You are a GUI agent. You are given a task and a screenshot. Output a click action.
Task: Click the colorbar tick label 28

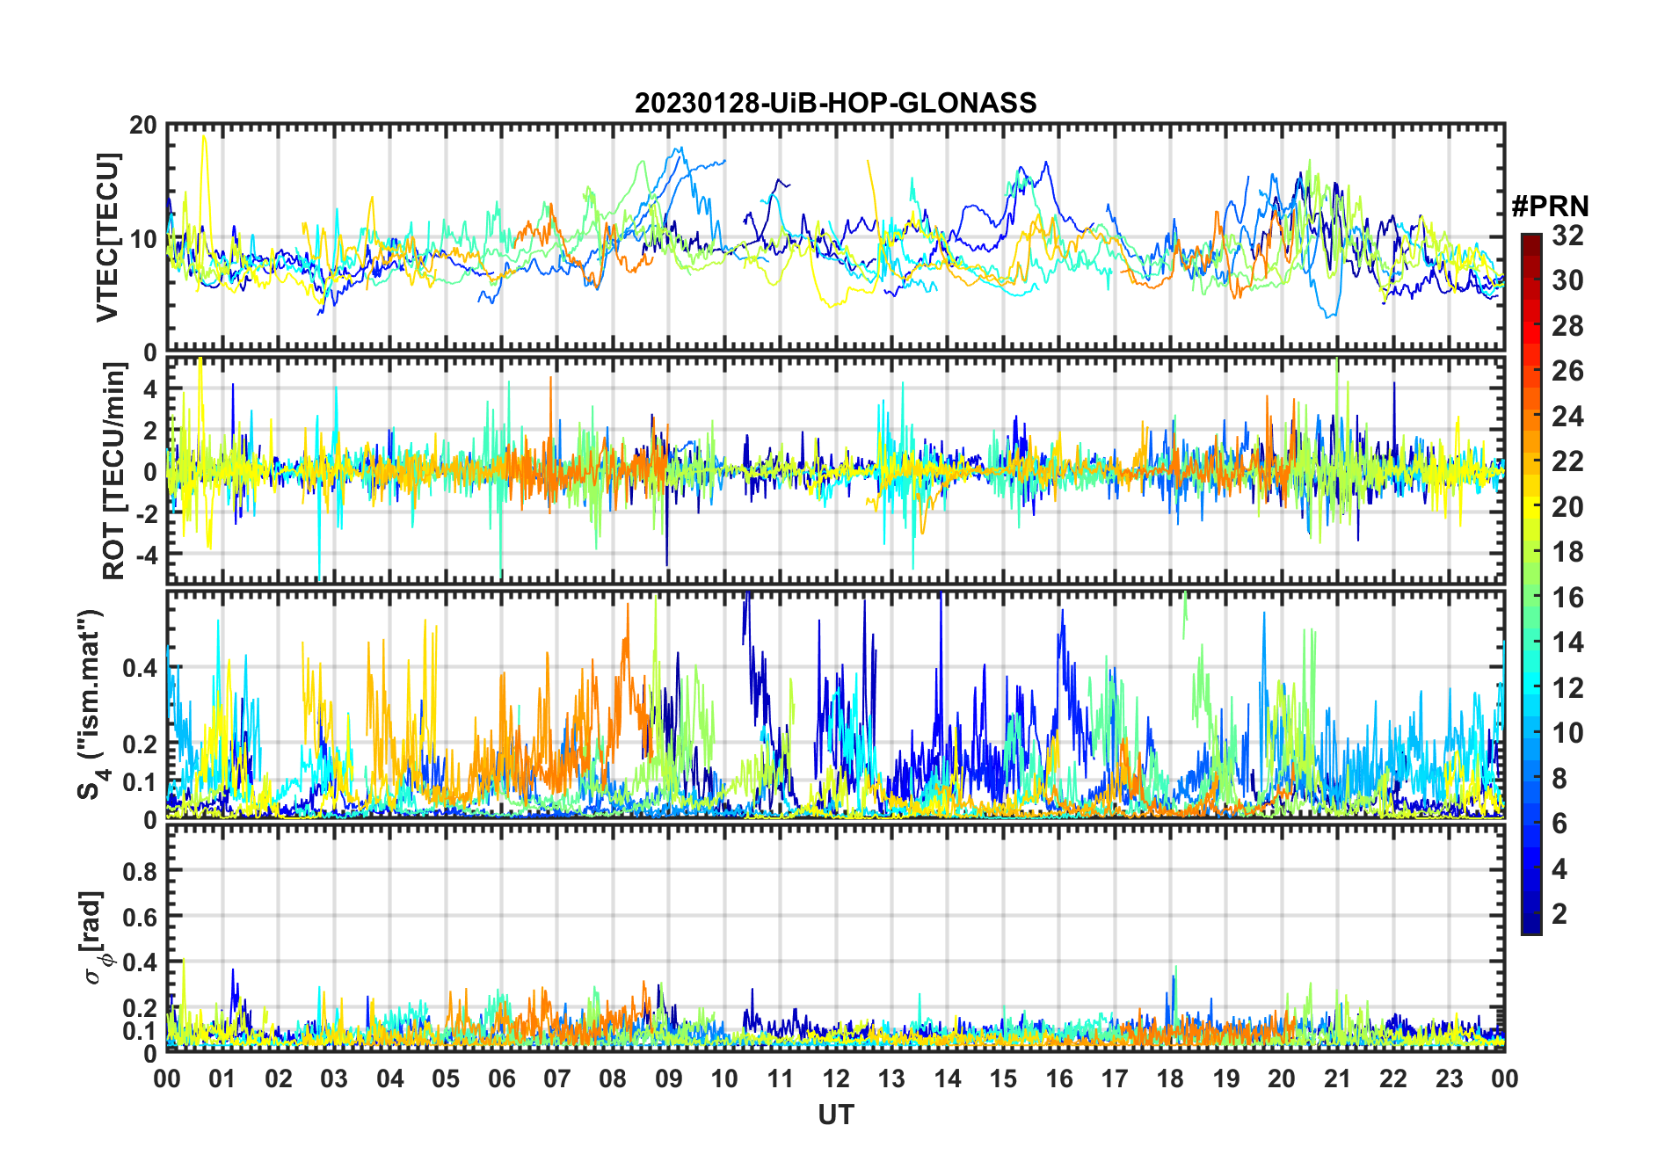pyautogui.click(x=1567, y=326)
